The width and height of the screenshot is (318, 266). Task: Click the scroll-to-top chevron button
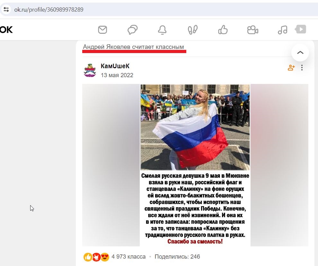point(300,53)
